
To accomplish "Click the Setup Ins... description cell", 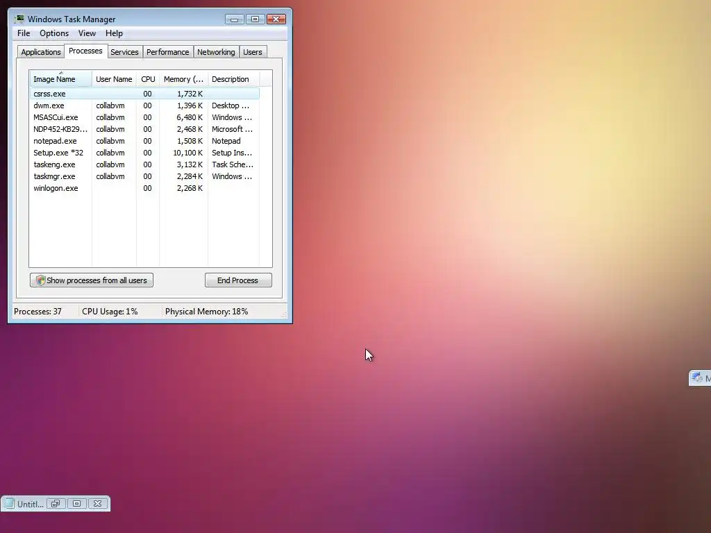I will [232, 153].
